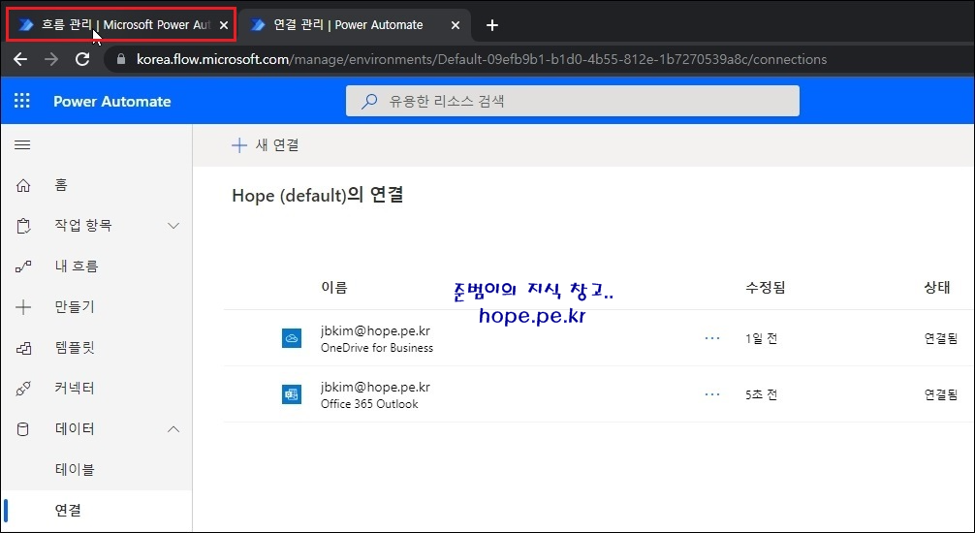Expand the 작업 항목 chevron

point(173,225)
